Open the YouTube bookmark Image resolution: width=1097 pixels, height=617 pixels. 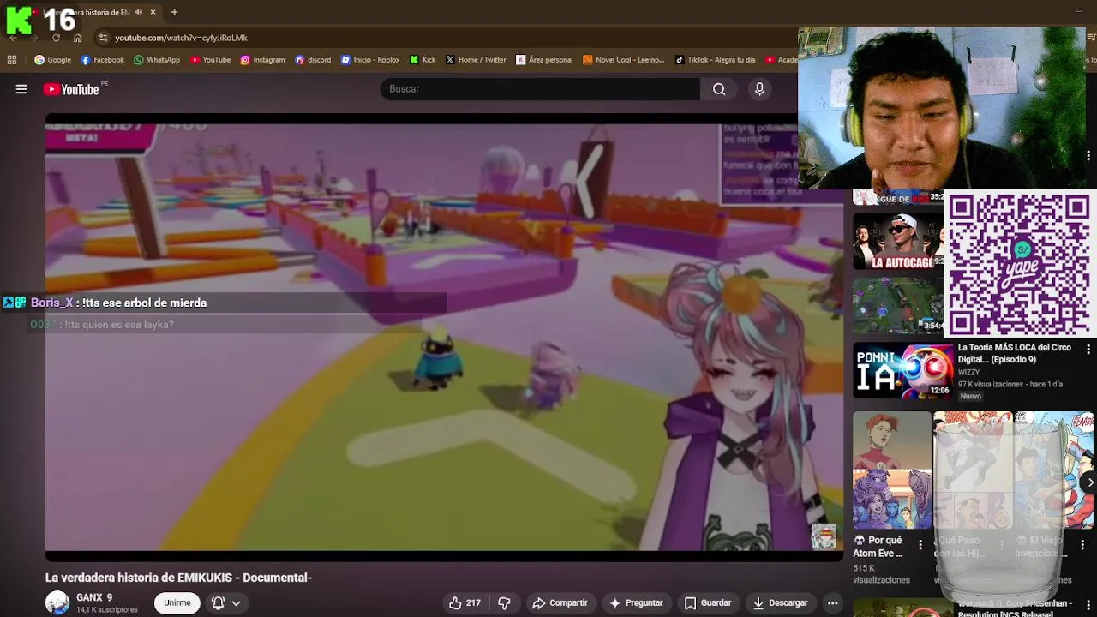(x=210, y=60)
